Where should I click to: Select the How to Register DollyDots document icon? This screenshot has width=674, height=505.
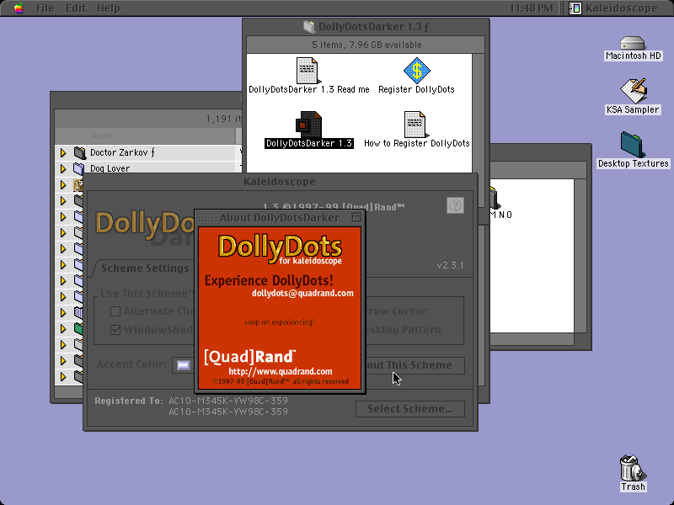click(415, 125)
